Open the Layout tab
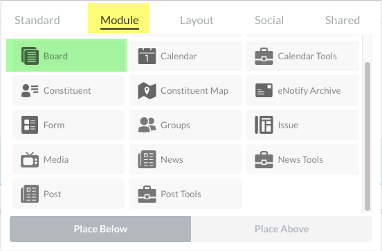The height and width of the screenshot is (251, 382). coord(197,20)
